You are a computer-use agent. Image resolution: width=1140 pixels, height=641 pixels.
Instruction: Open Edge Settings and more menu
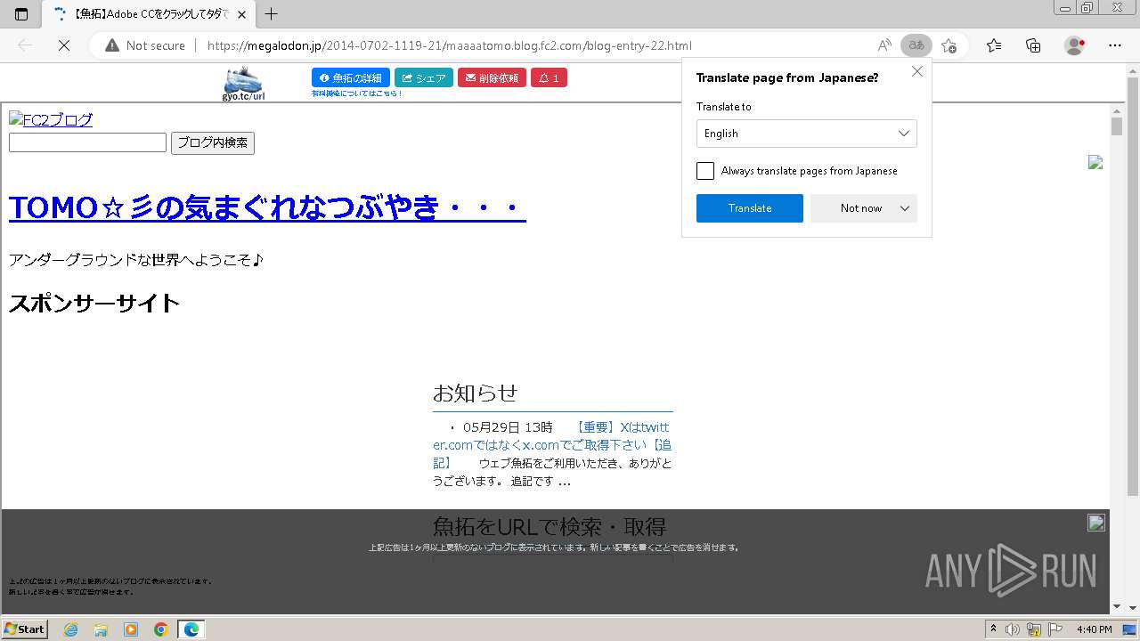[x=1114, y=45]
